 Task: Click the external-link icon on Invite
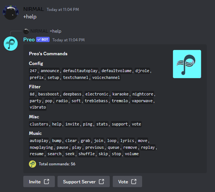(47, 182)
